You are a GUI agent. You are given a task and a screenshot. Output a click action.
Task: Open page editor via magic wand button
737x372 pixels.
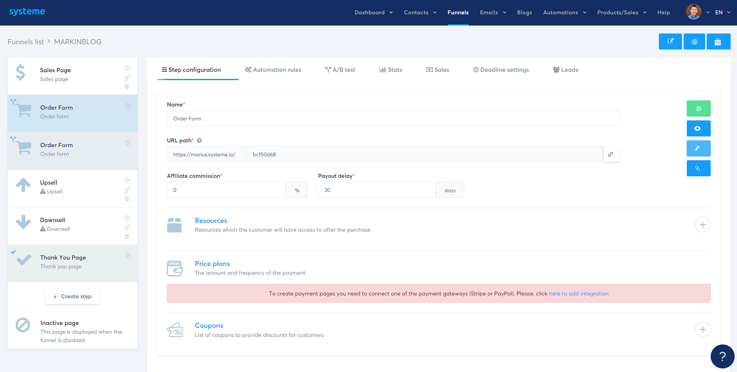(698, 148)
